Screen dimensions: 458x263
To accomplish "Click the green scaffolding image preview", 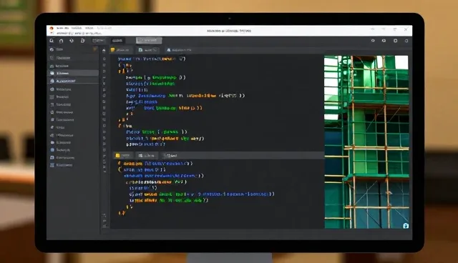I will [366, 142].
